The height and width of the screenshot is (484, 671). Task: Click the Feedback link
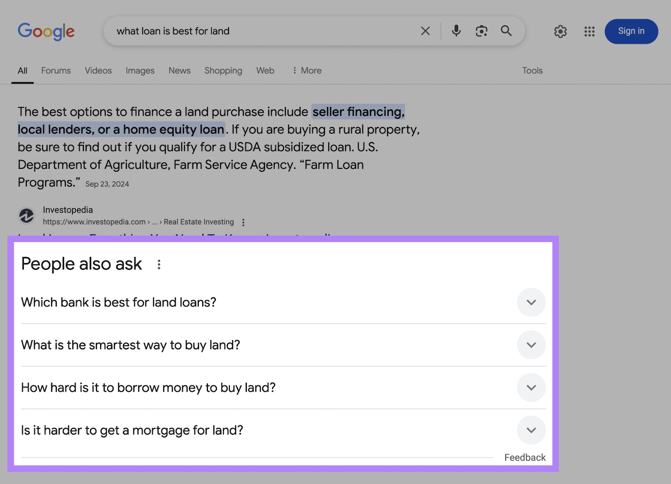(525, 457)
